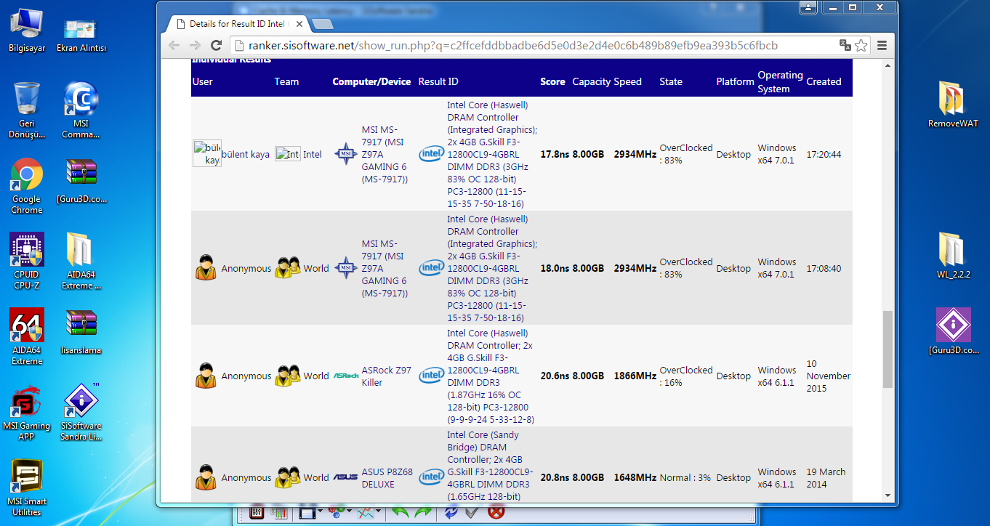Click the Chrome back arrow

coord(174,45)
